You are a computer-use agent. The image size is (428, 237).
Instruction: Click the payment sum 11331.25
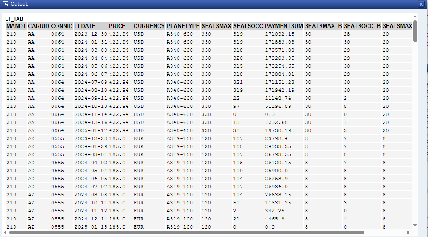tap(278, 203)
